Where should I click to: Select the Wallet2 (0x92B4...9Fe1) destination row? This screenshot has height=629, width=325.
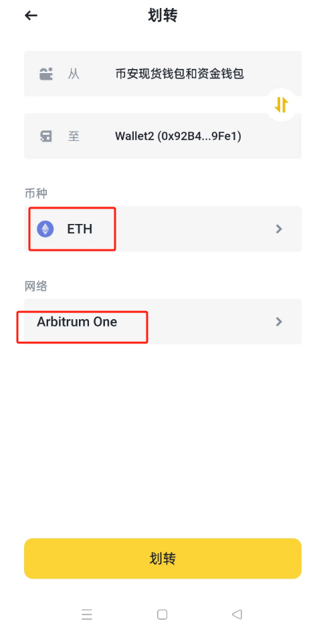pyautogui.click(x=162, y=136)
